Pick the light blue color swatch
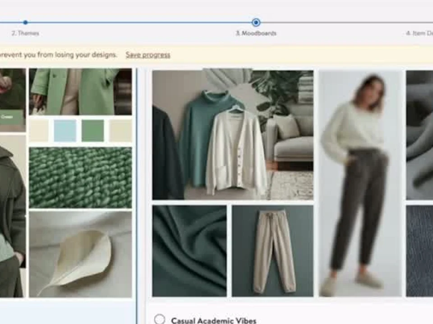 (x=65, y=131)
